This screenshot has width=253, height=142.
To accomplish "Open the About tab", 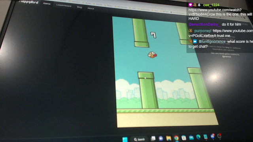I will tap(91, 8).
